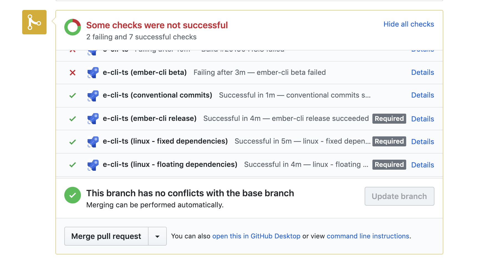This screenshot has height=260, width=486.
Task: Open Details for conventional commits check
Action: 423,95
